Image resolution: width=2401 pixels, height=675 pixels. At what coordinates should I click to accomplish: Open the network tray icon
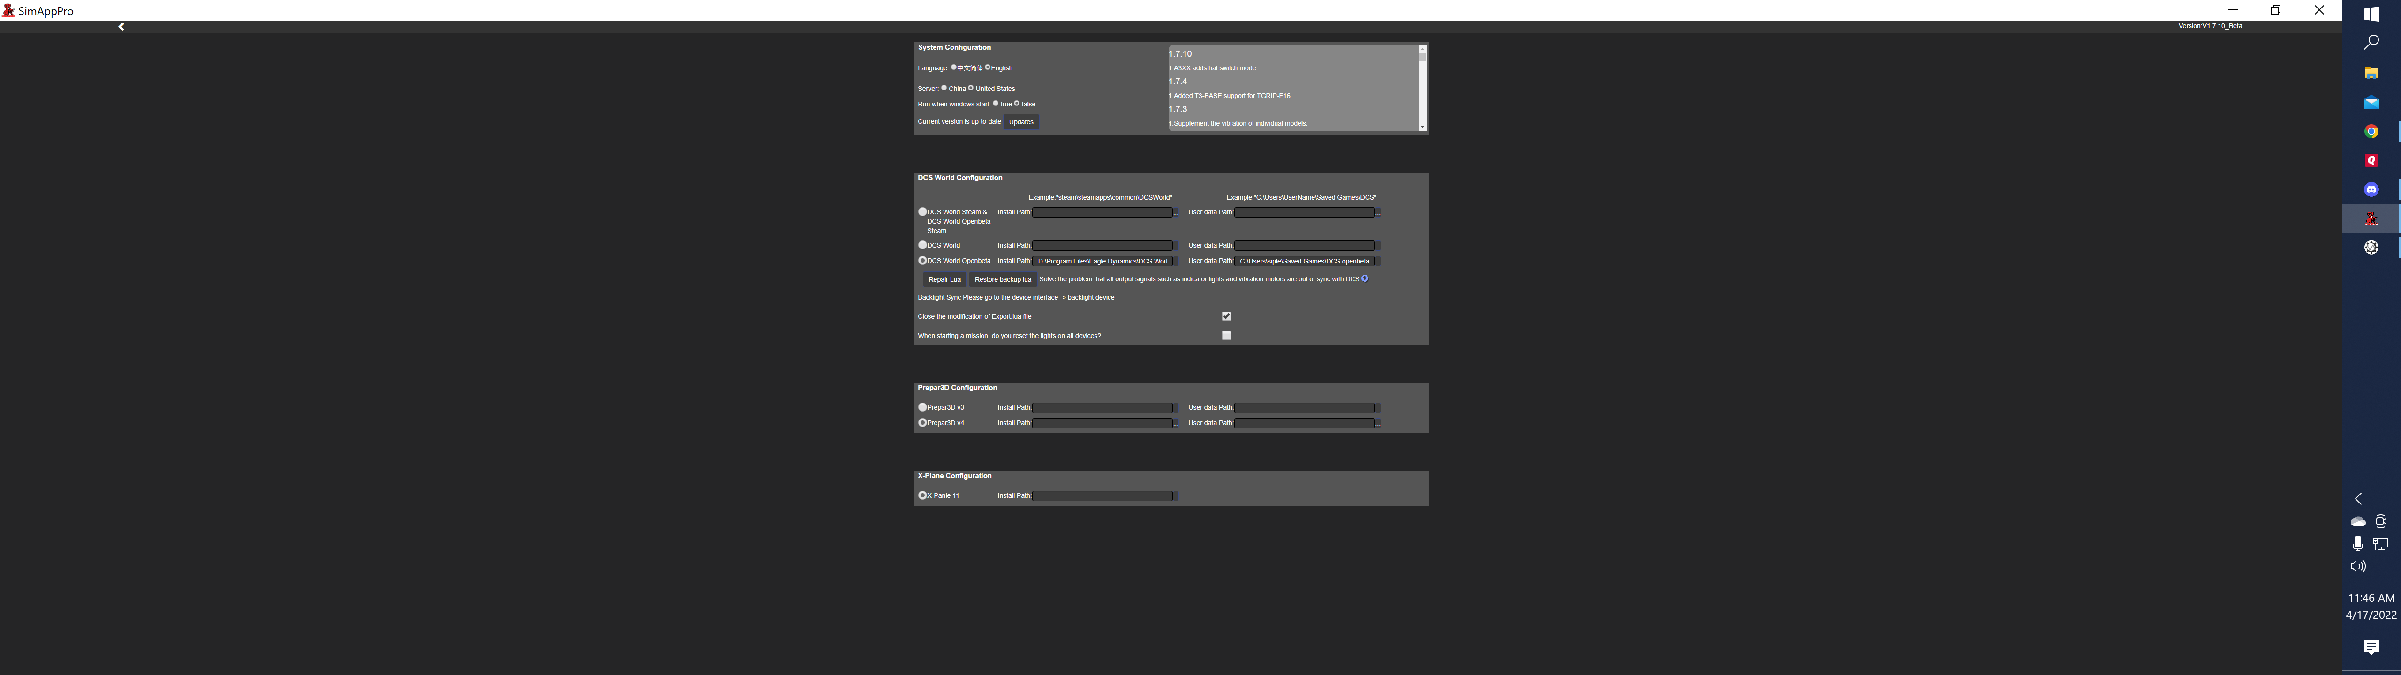coord(2381,544)
